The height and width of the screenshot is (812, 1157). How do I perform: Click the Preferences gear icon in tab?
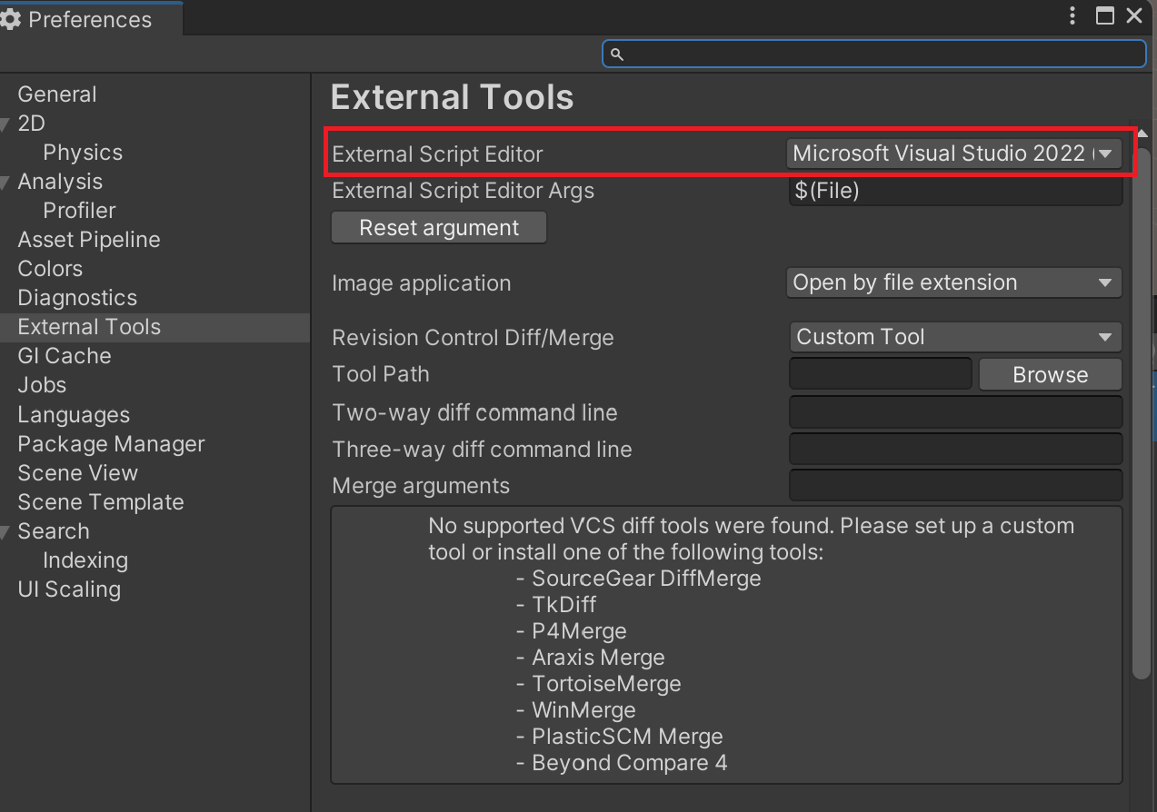click(11, 19)
